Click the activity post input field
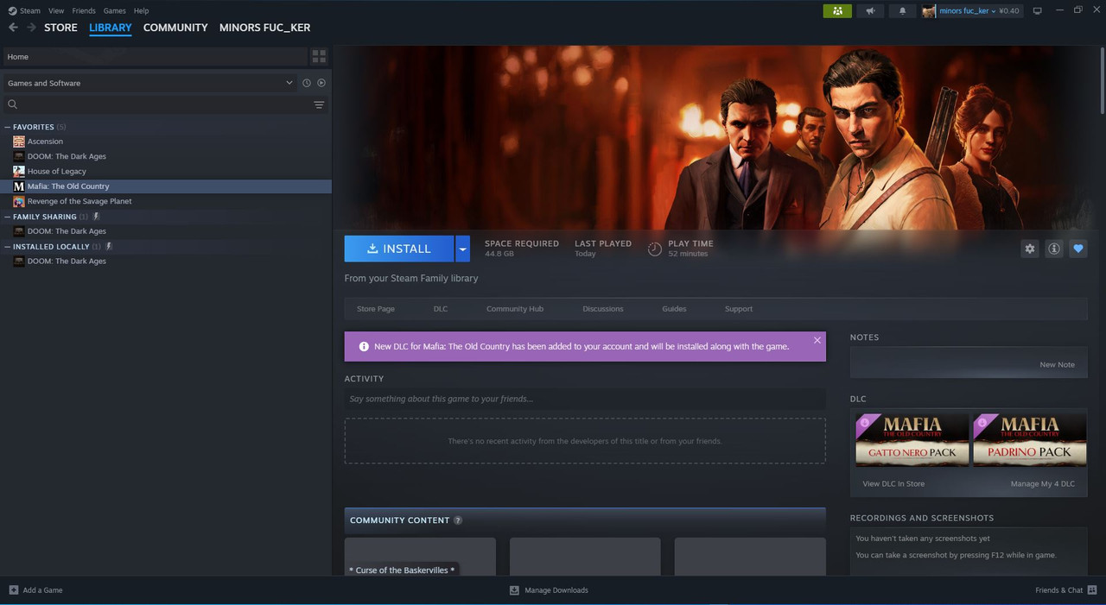The width and height of the screenshot is (1106, 605). pyautogui.click(x=585, y=399)
